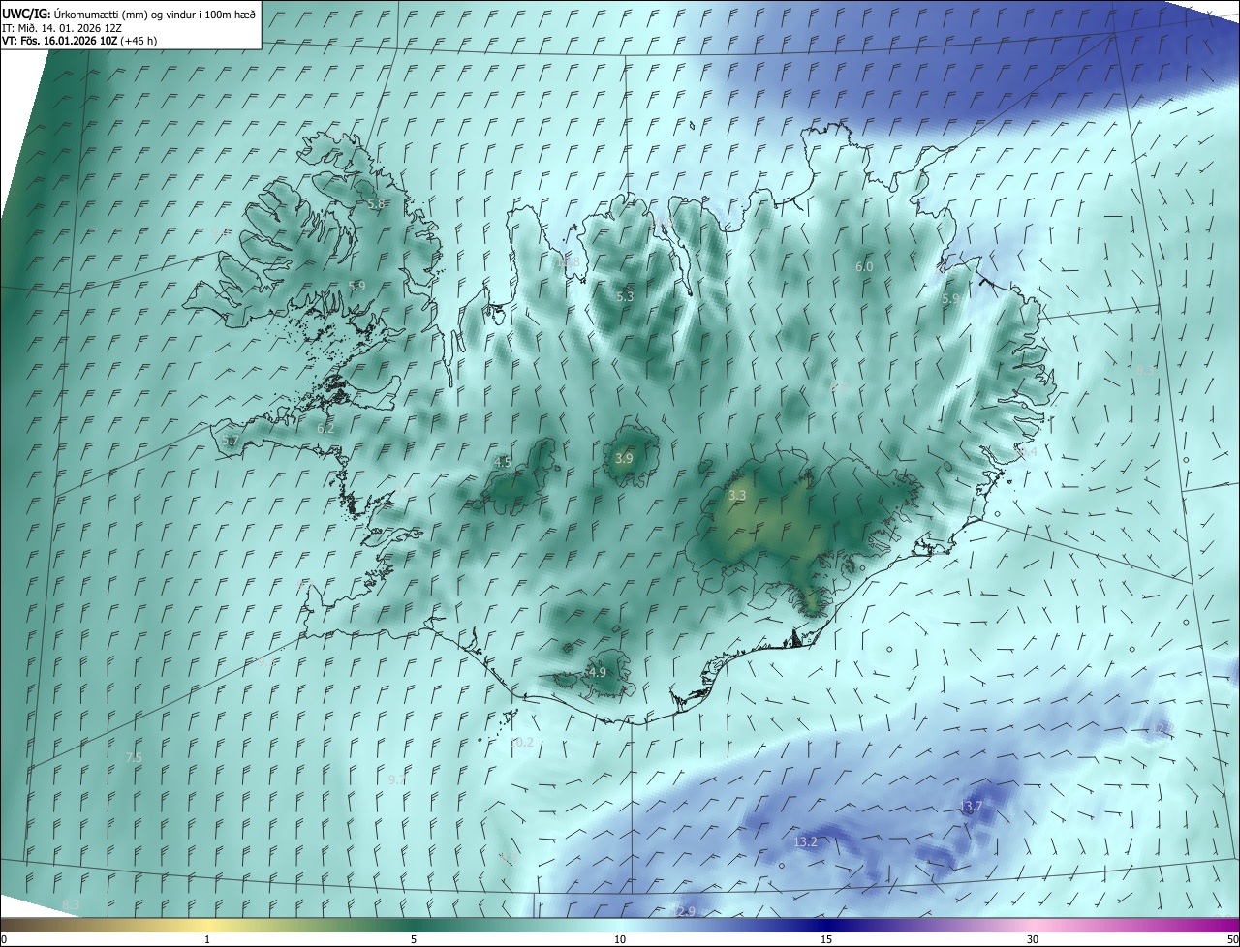This screenshot has width=1240, height=947.
Task: Click the 3.9 value inside the glacier outline
Action: [624, 458]
